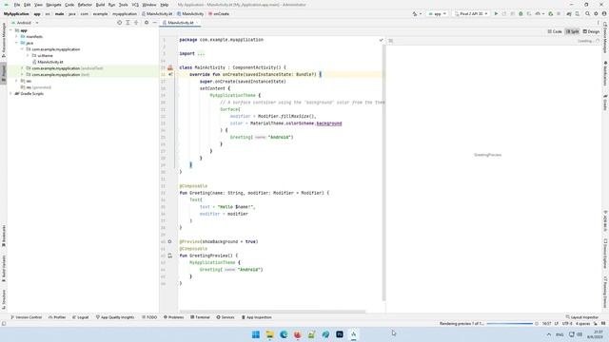Open the Problems tool window
The image size is (609, 342).
(173, 317)
